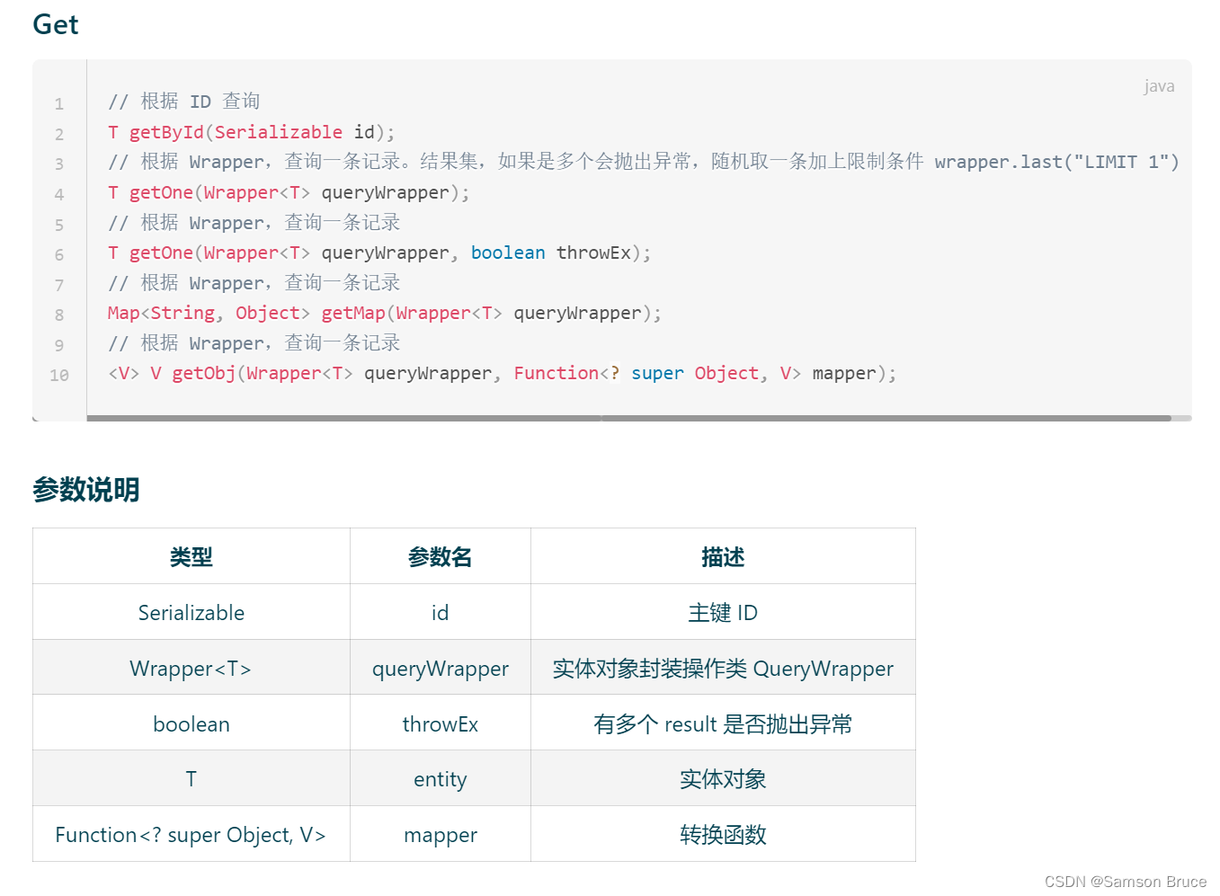1220x896 pixels.
Task: Click the '转换函数' table cell
Action: coord(723,834)
